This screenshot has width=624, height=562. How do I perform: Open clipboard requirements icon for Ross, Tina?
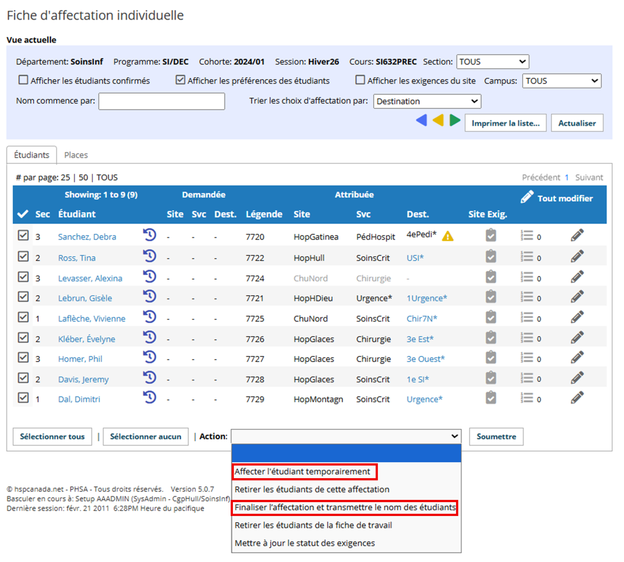coord(491,257)
